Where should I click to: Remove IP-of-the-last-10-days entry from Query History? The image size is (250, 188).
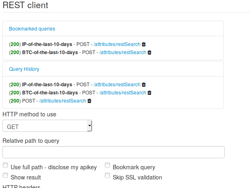[143, 85]
